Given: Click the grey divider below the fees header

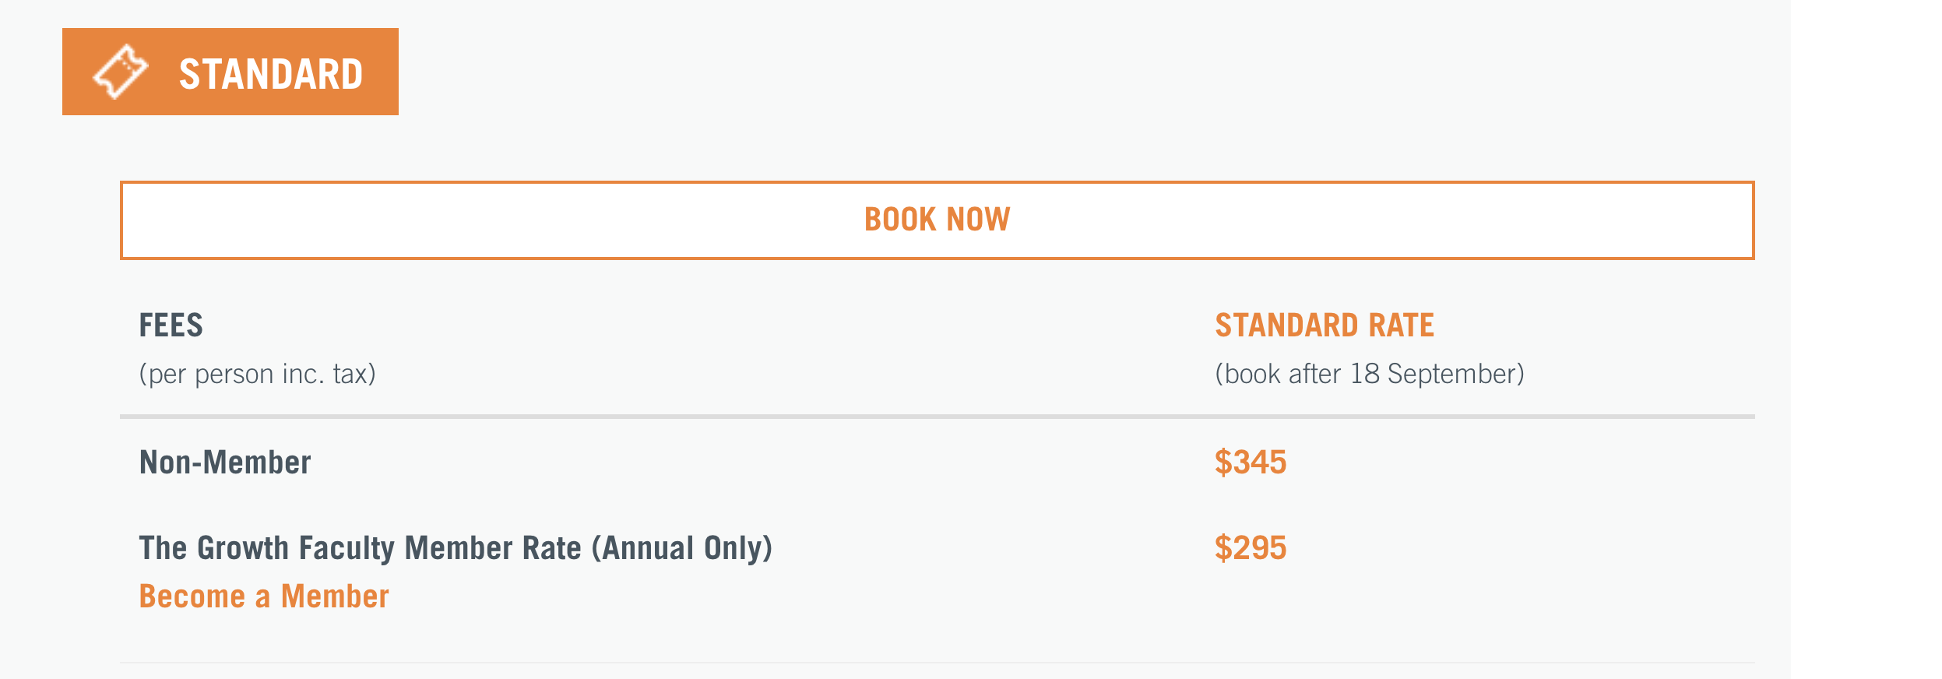Looking at the screenshot, I should pos(938,417).
